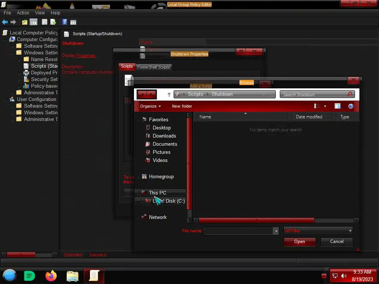
Task: Select Network in navigation pane
Action: pos(158,217)
